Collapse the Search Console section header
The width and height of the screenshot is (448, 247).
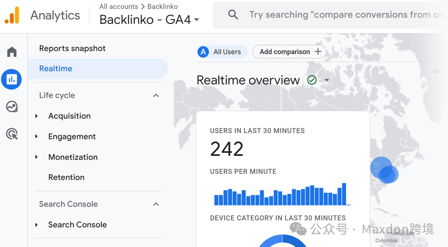[x=156, y=204]
